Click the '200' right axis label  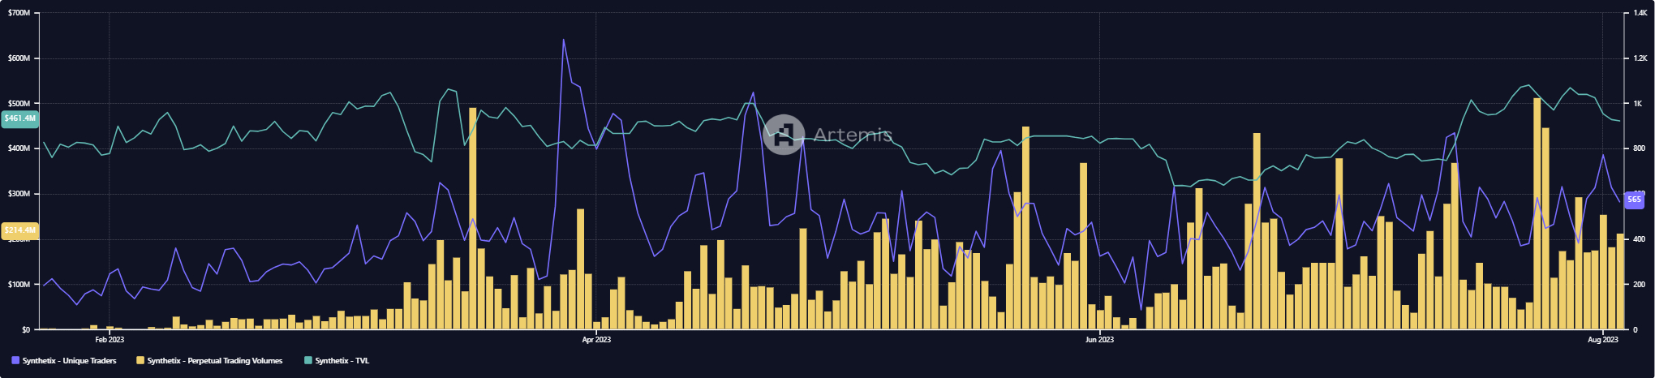(1640, 285)
